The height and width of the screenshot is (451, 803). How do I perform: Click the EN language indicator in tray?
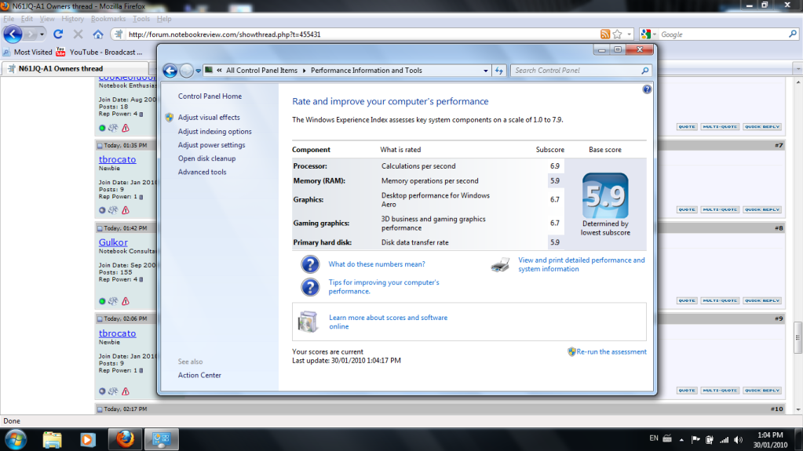pyautogui.click(x=653, y=438)
